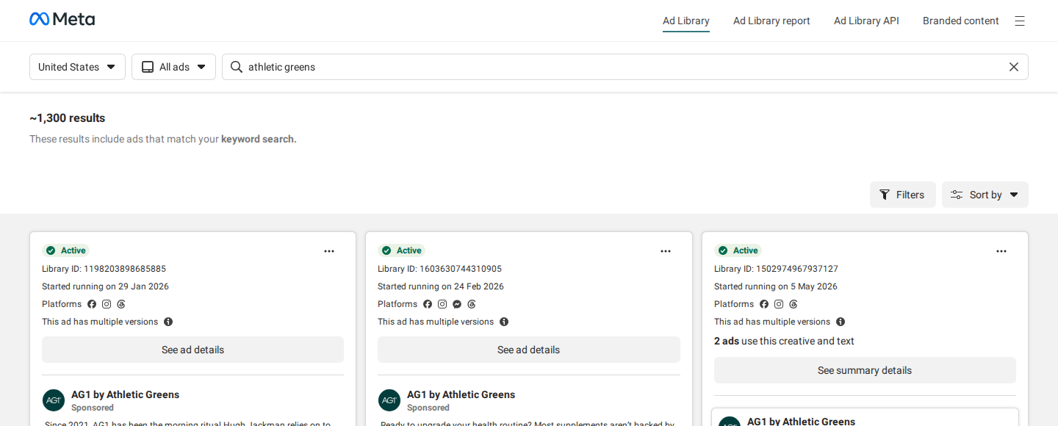This screenshot has width=1058, height=426.
Task: Click See summary details button
Action: [x=865, y=370]
